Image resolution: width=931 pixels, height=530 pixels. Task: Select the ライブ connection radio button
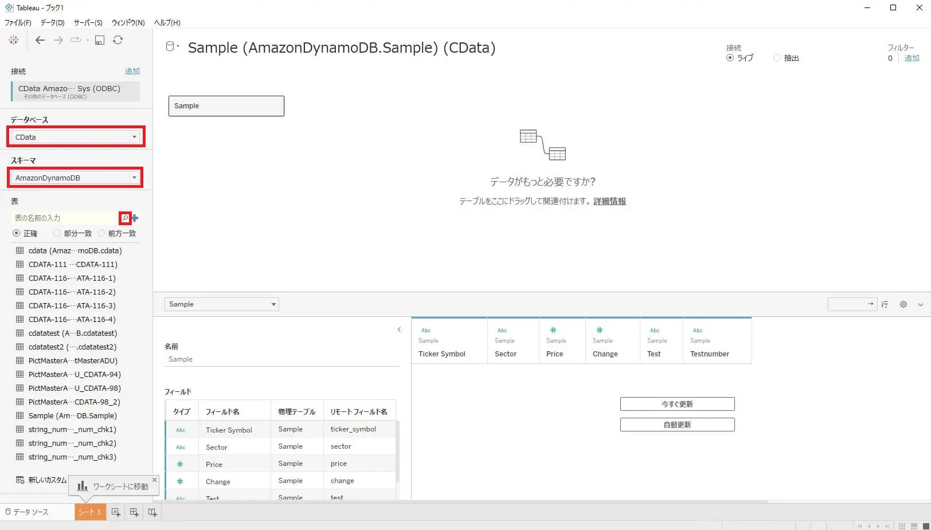[730, 58]
